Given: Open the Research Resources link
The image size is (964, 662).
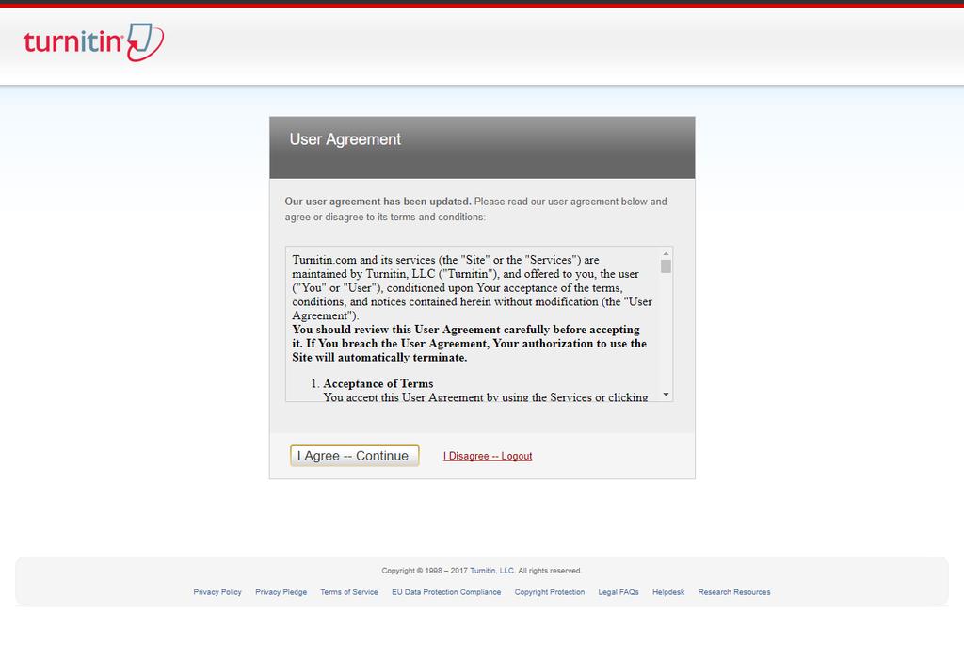Looking at the screenshot, I should pos(734,592).
